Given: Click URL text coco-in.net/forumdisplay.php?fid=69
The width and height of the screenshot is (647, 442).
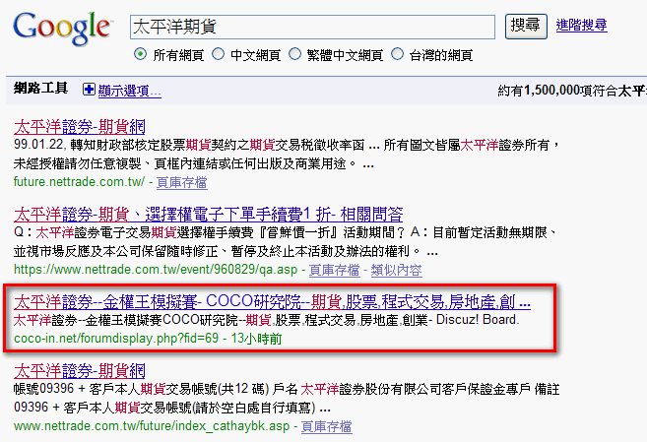Looking at the screenshot, I should click(x=116, y=339).
